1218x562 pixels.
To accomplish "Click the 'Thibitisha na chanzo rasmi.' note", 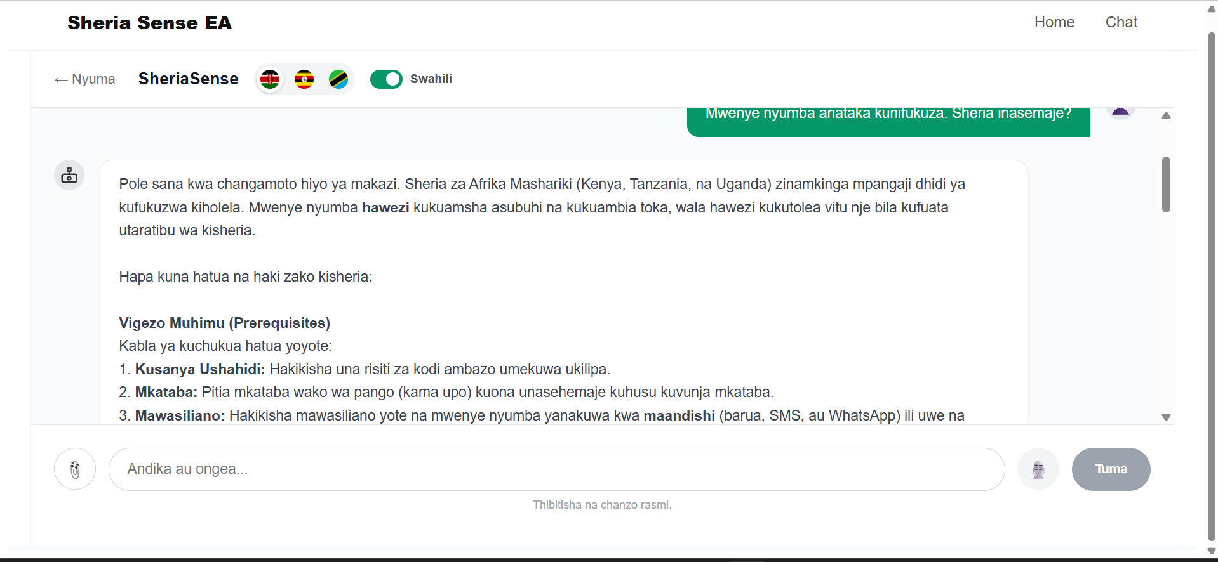I will [602, 505].
